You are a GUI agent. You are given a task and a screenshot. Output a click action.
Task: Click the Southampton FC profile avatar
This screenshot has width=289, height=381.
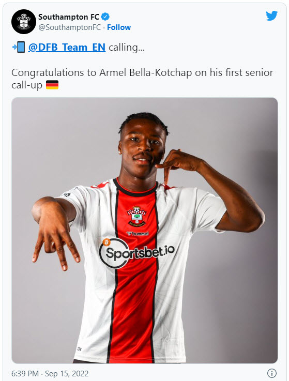click(x=24, y=22)
